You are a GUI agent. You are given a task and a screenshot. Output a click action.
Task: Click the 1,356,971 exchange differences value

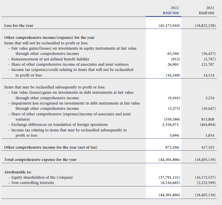pyautogui.click(x=171, y=125)
